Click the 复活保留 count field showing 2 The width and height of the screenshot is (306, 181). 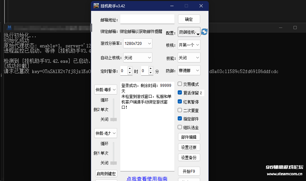[x=201, y=93]
